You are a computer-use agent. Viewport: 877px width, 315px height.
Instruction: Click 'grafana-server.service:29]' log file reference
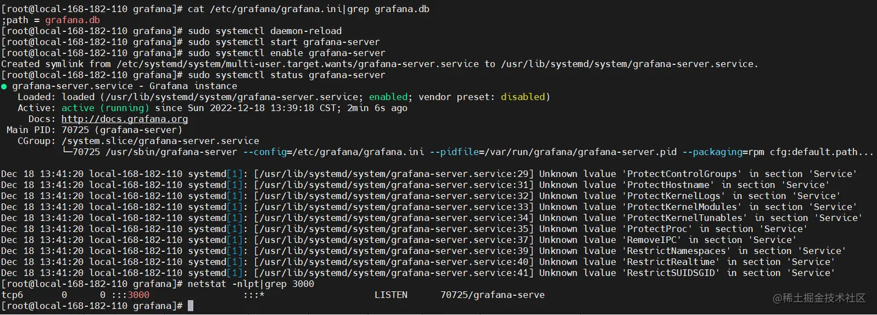(x=463, y=174)
